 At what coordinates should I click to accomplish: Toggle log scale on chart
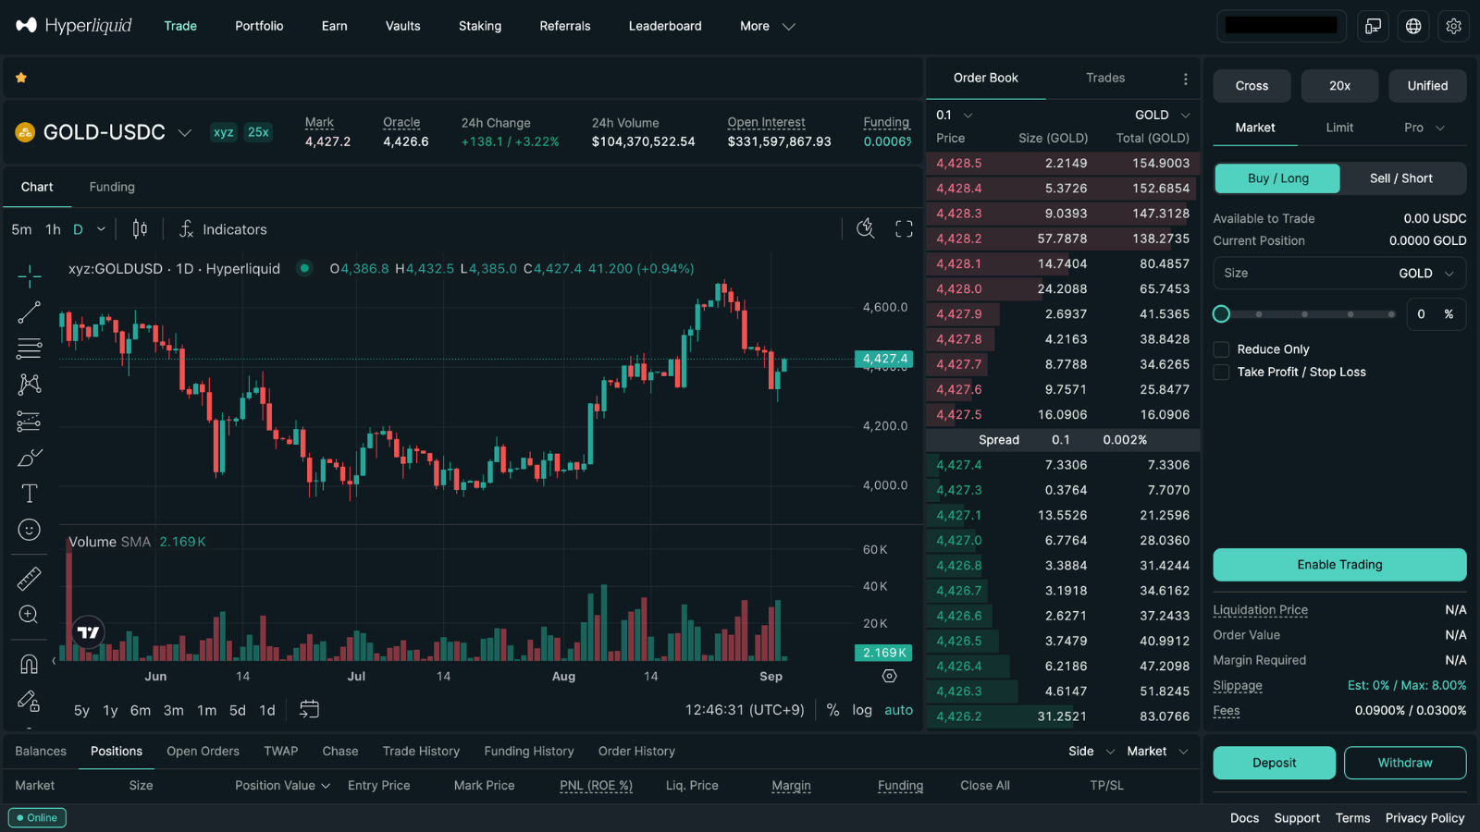(862, 710)
